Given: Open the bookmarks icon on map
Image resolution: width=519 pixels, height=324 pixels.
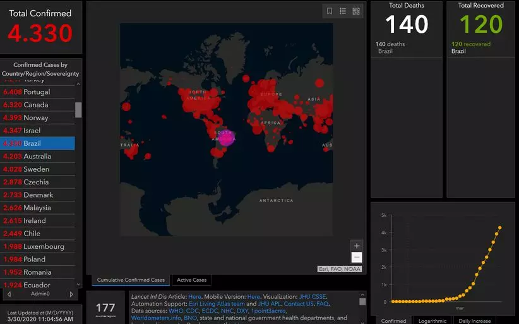Looking at the screenshot, I should click(x=329, y=11).
